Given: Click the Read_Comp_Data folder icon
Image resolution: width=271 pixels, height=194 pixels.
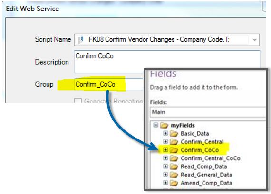Looking at the screenshot, I should (174, 166).
